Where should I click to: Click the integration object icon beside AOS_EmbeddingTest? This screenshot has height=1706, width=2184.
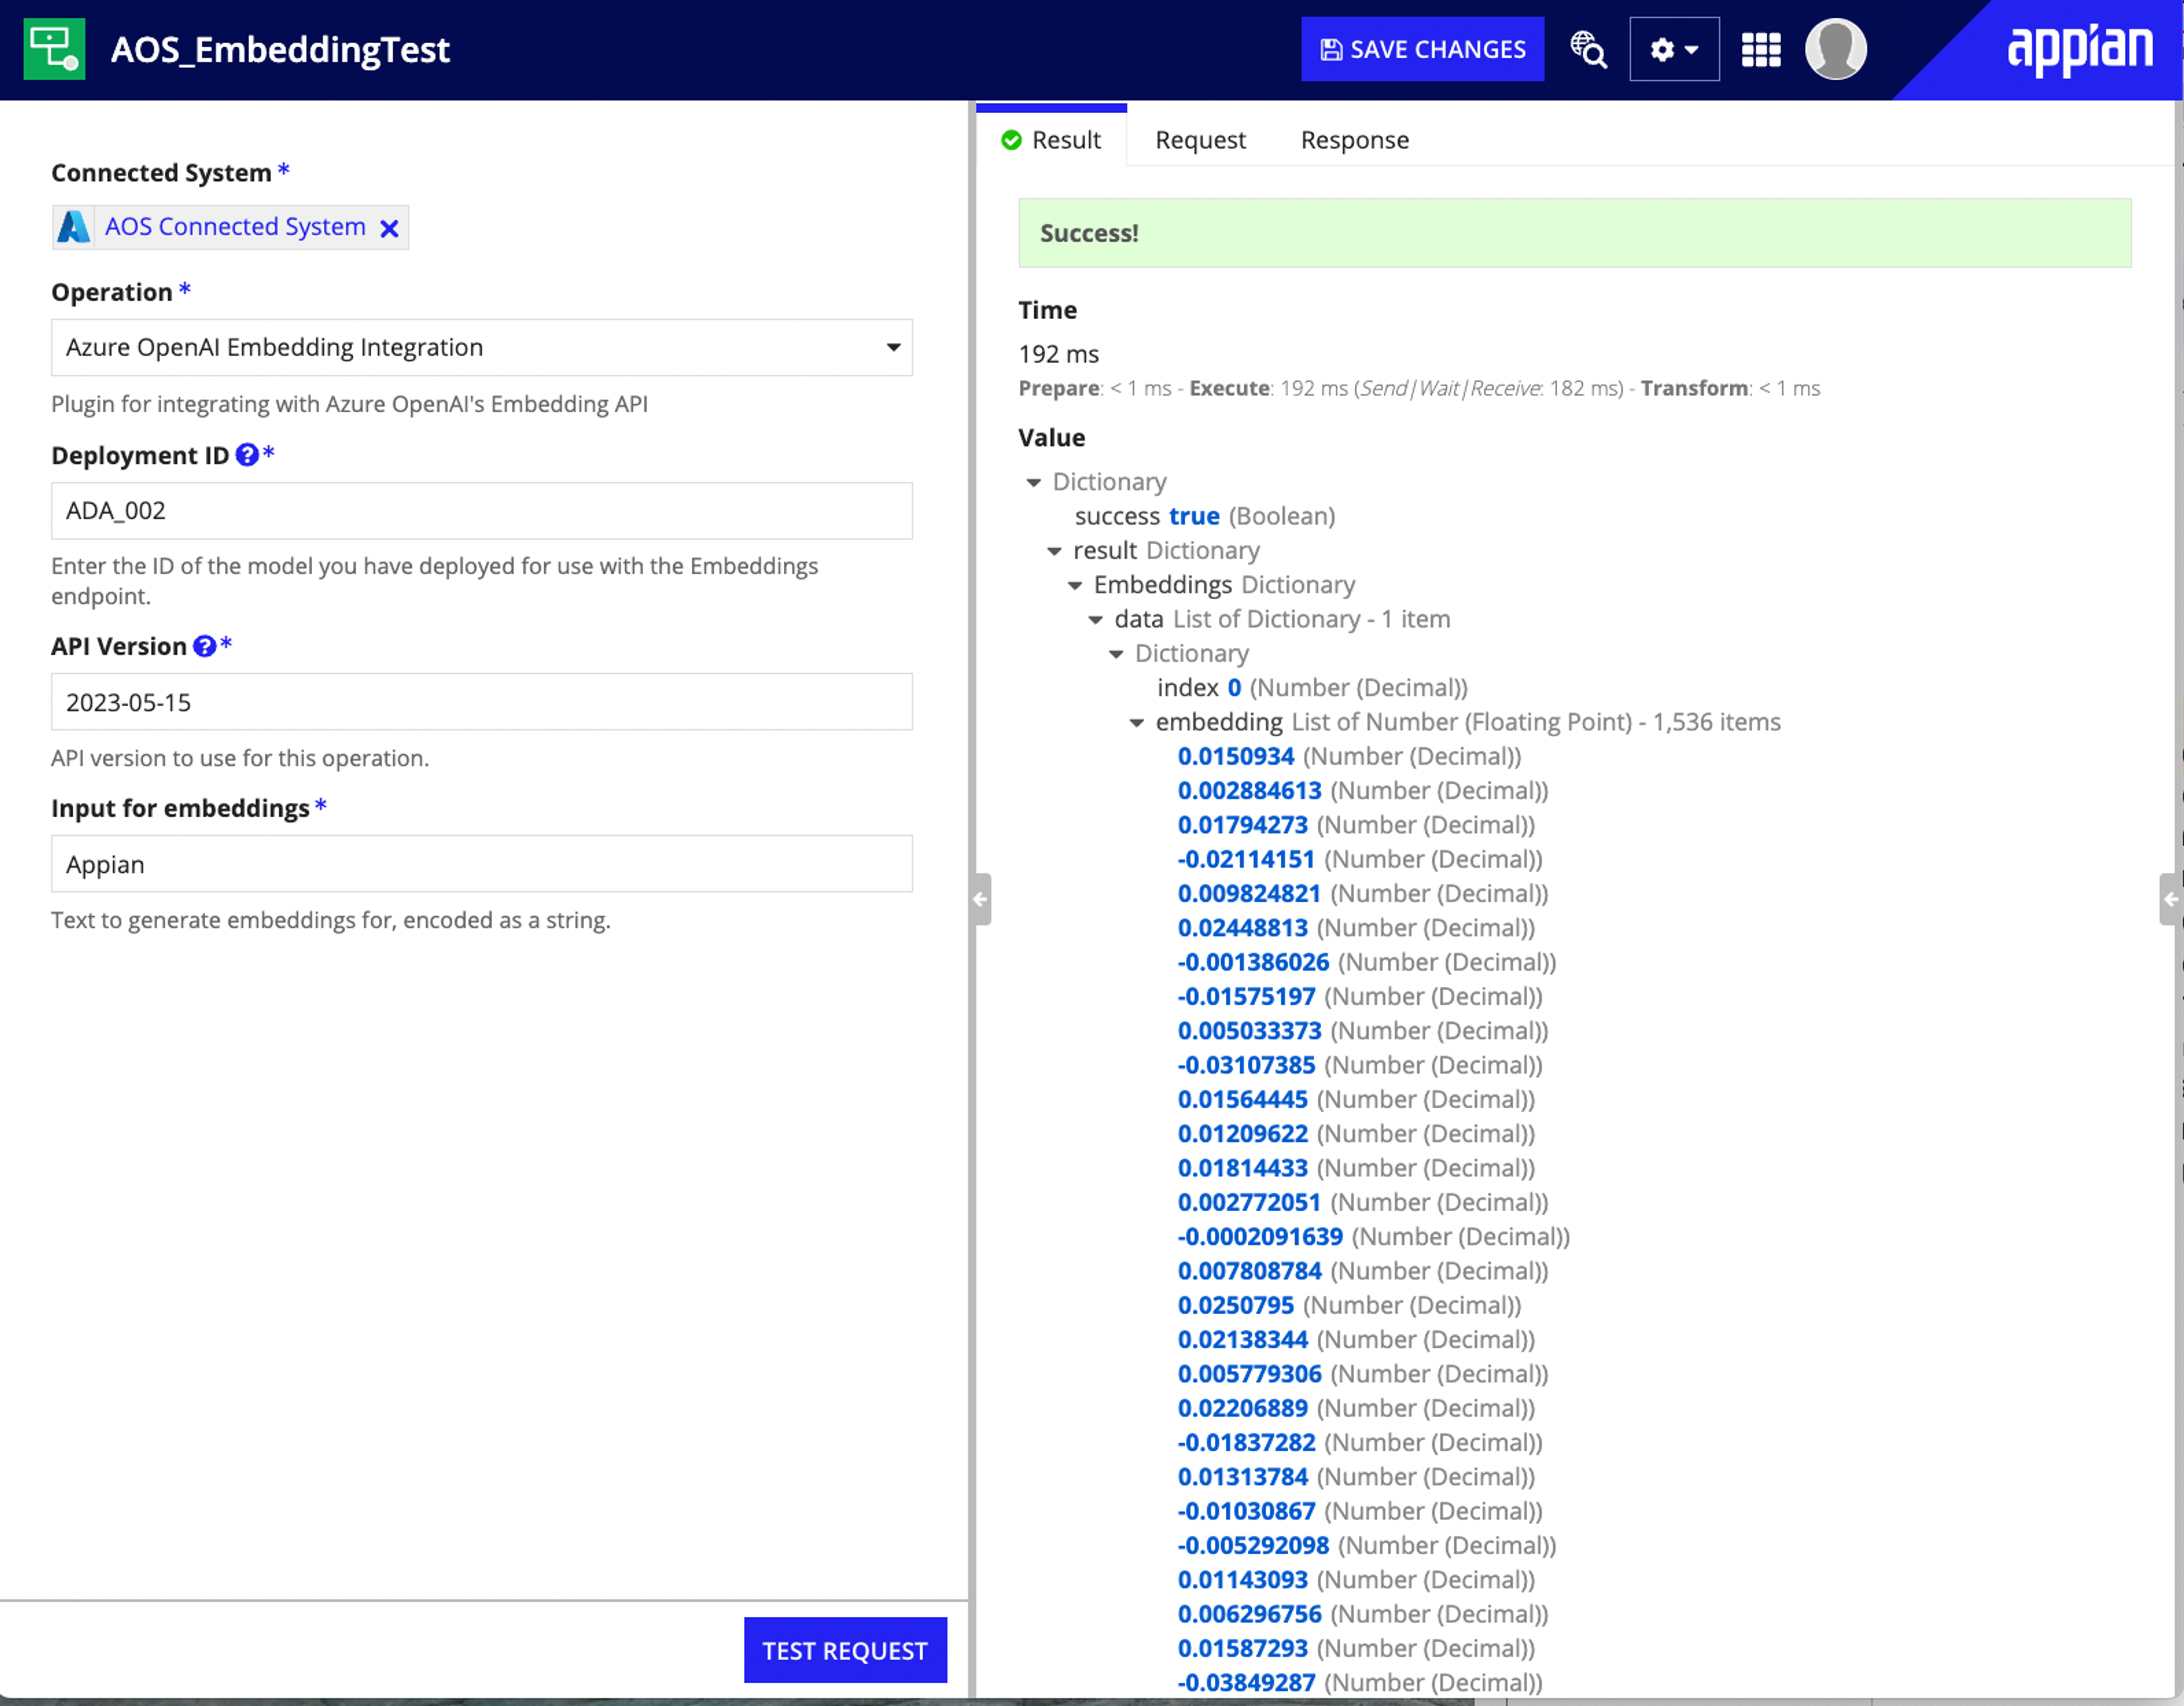[54, 49]
